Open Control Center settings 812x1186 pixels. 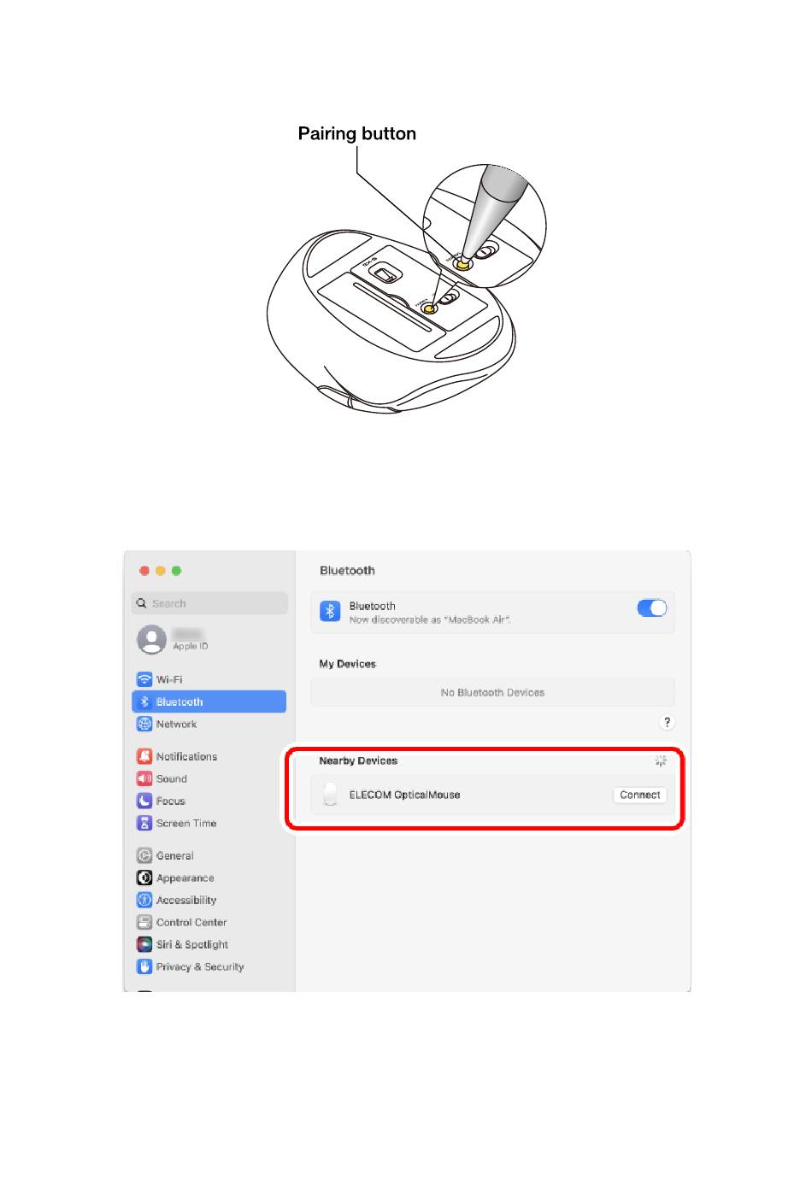209,922
